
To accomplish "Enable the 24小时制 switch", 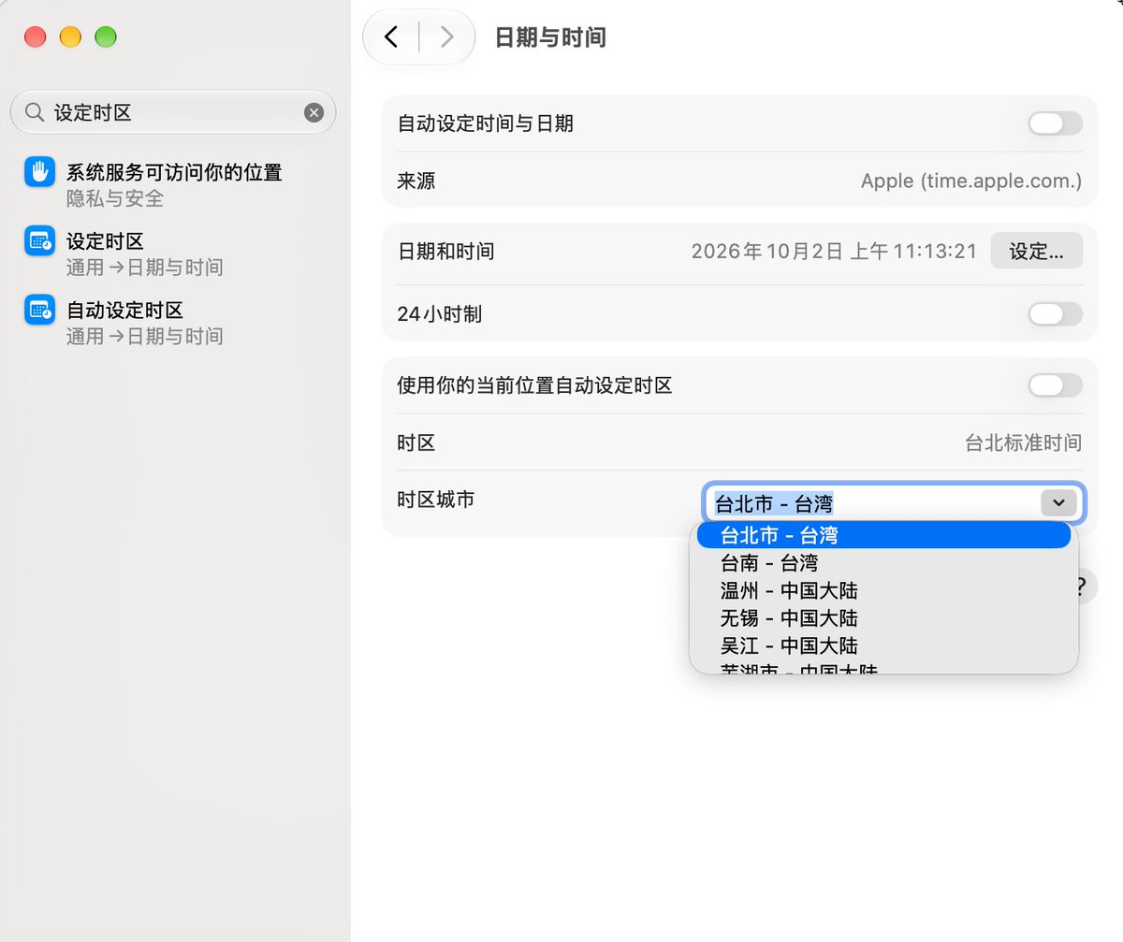I will coord(1055,314).
